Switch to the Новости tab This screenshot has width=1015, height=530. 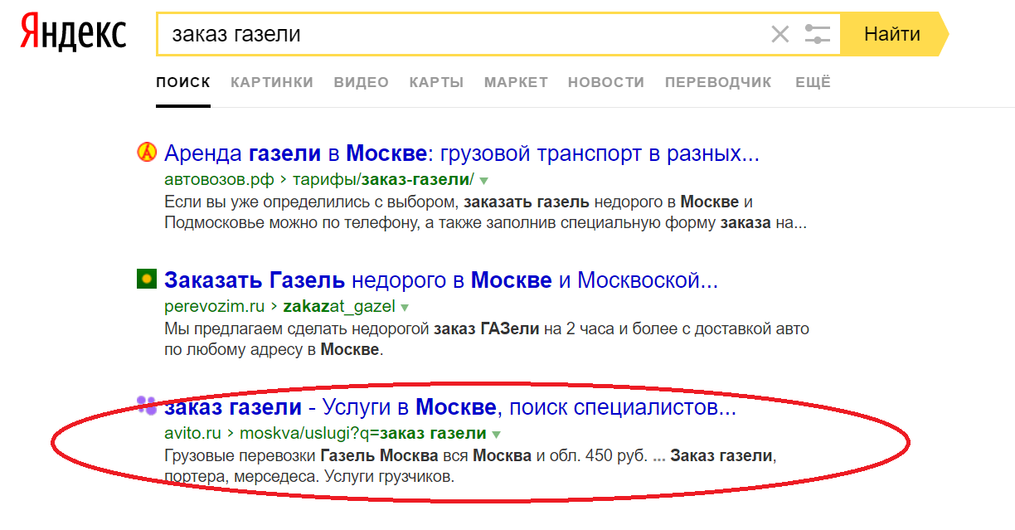pos(606,82)
